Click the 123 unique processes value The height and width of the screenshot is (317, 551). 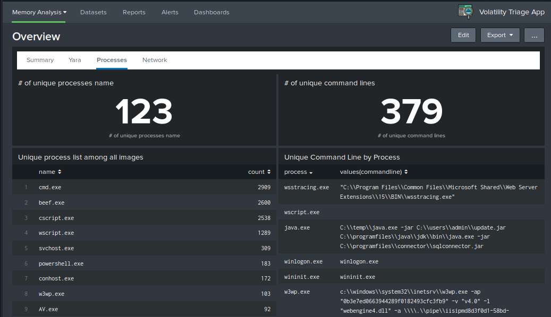tap(144, 111)
